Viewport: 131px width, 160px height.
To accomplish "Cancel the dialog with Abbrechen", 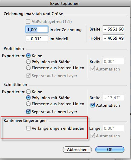I will click(77, 149).
